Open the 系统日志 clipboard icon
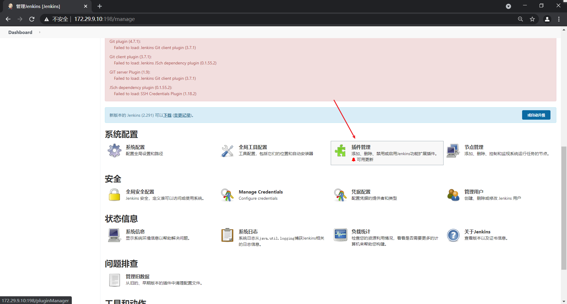Viewport: 567px width, 304px height. coord(227,235)
